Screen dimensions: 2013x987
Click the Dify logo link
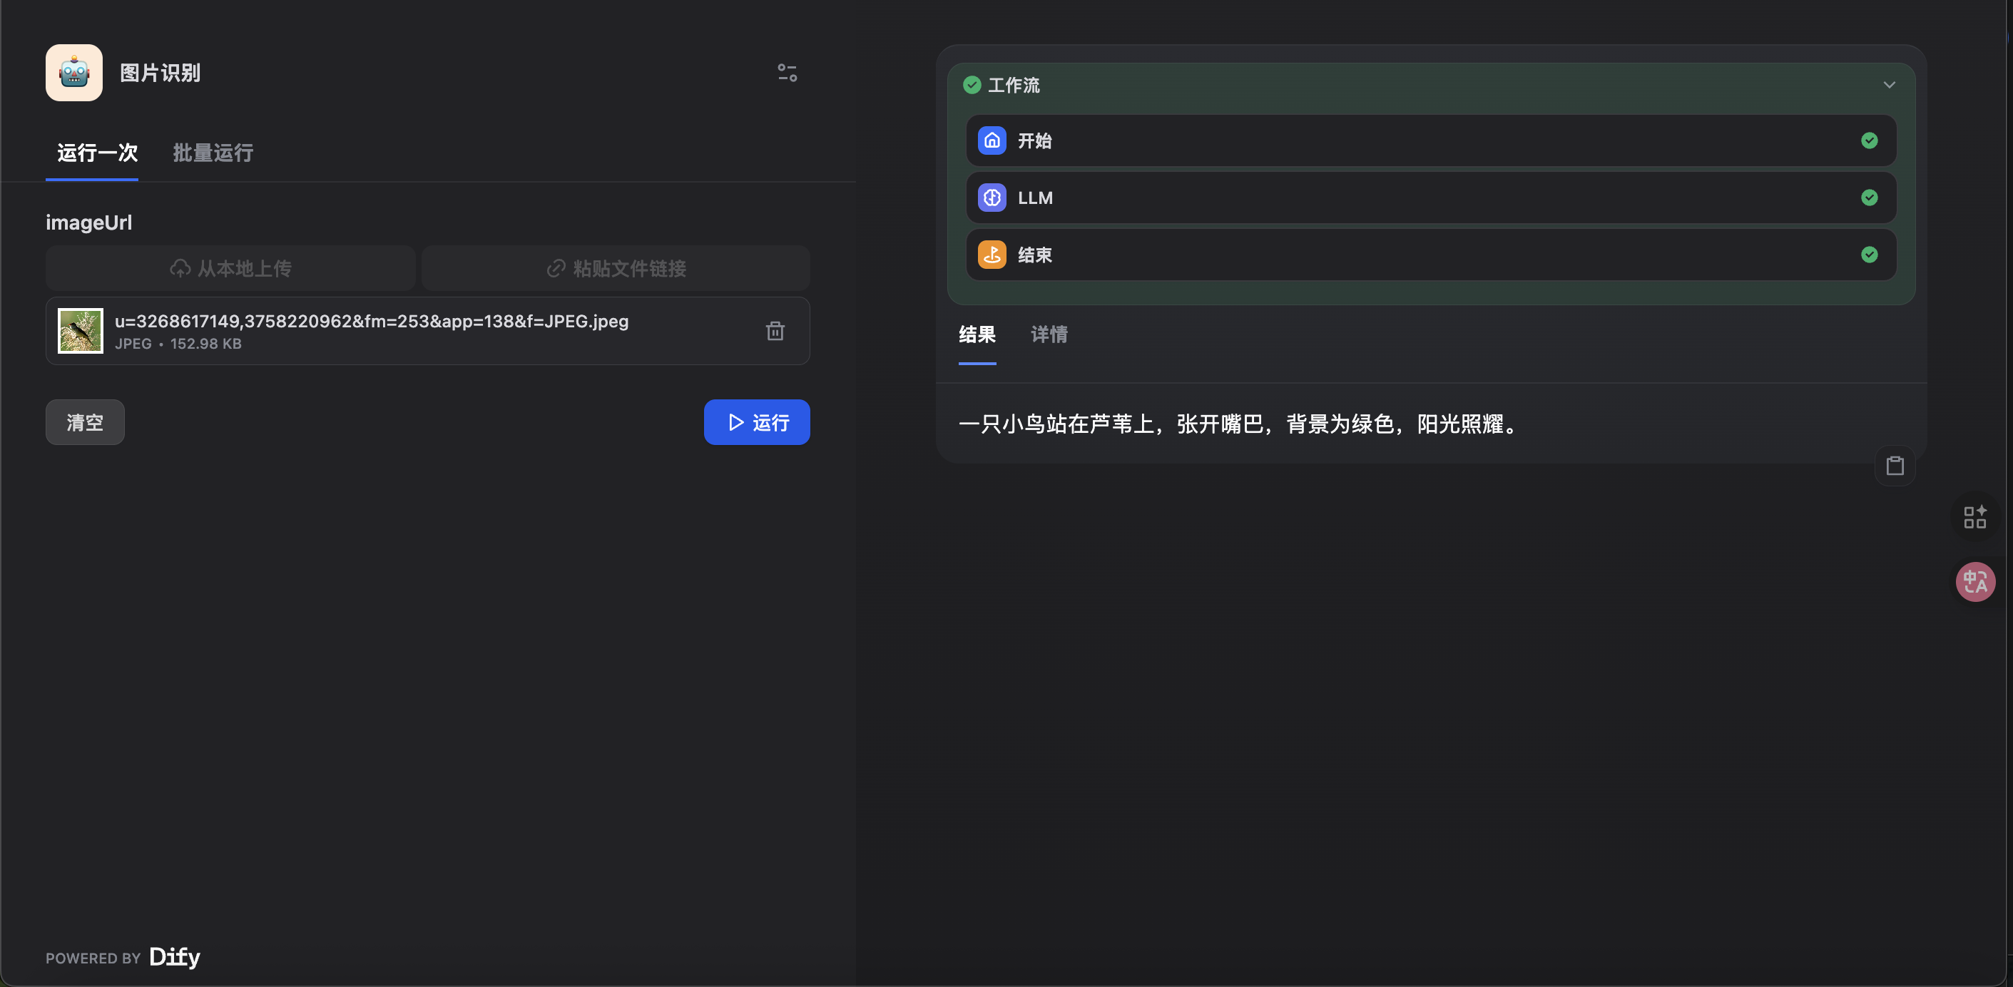click(x=174, y=956)
